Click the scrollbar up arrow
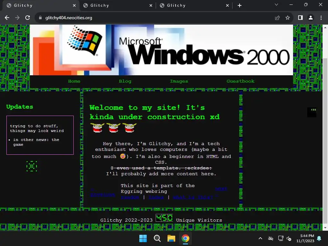Viewport: 328px width, 246px height. (x=325, y=28)
